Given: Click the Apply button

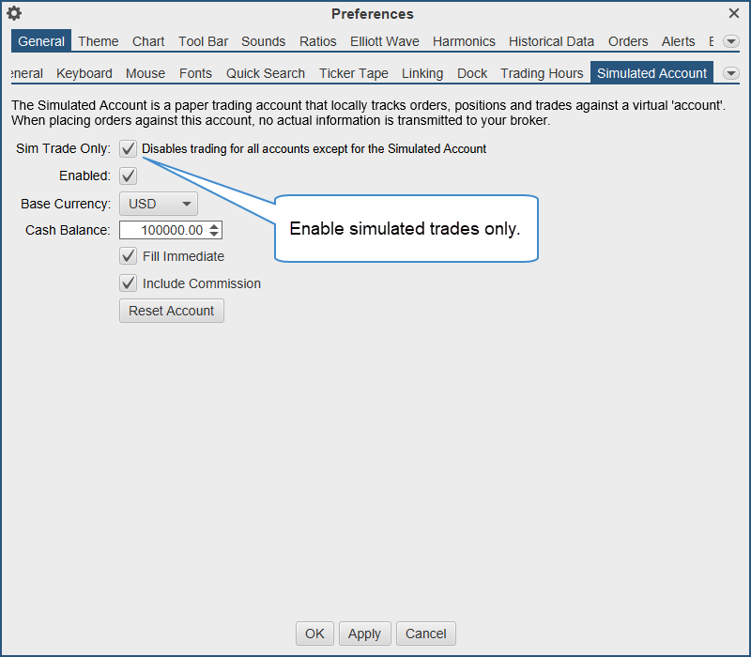Looking at the screenshot, I should click(x=364, y=634).
